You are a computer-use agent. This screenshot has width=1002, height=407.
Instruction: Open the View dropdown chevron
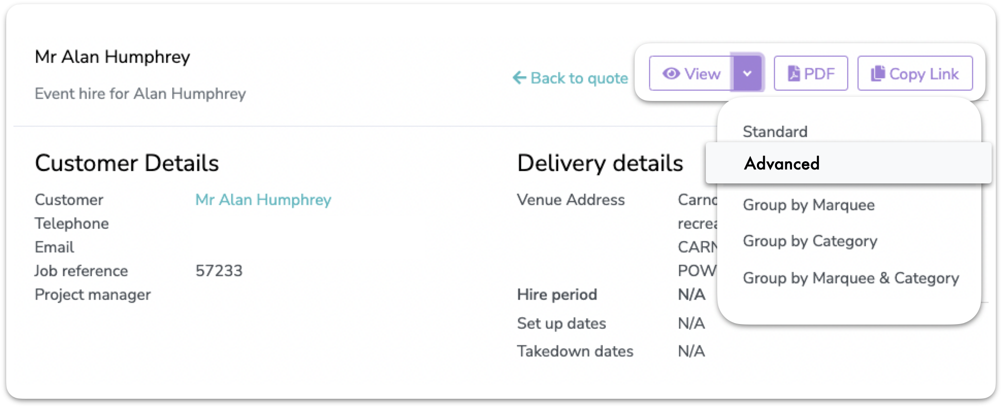747,73
